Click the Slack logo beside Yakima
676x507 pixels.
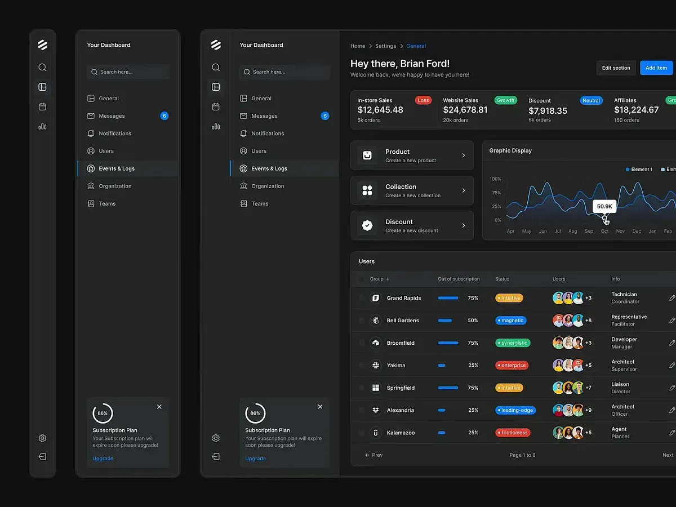[376, 366]
